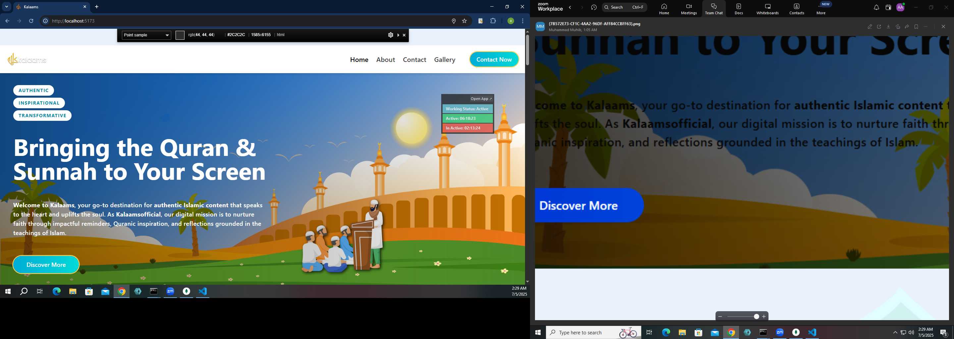Zoom out with the minus button in viewer

720,316
